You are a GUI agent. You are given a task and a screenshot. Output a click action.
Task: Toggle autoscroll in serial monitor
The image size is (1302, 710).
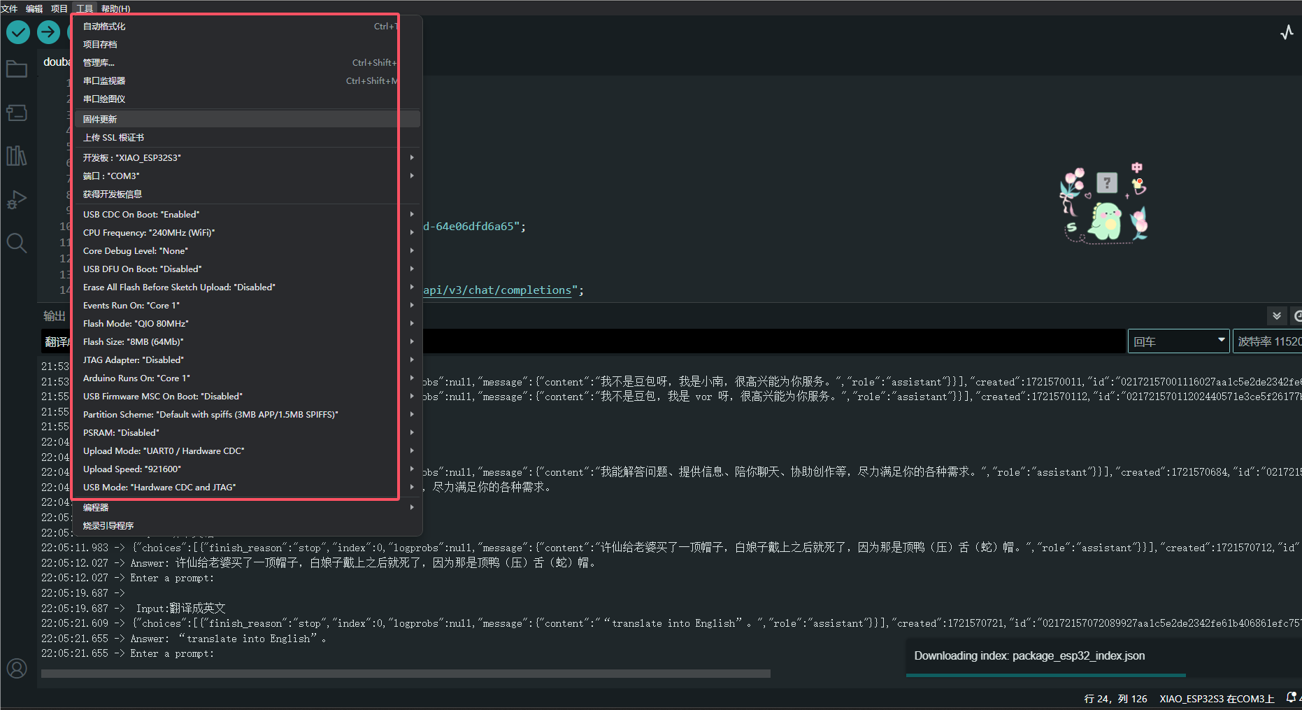click(1277, 316)
